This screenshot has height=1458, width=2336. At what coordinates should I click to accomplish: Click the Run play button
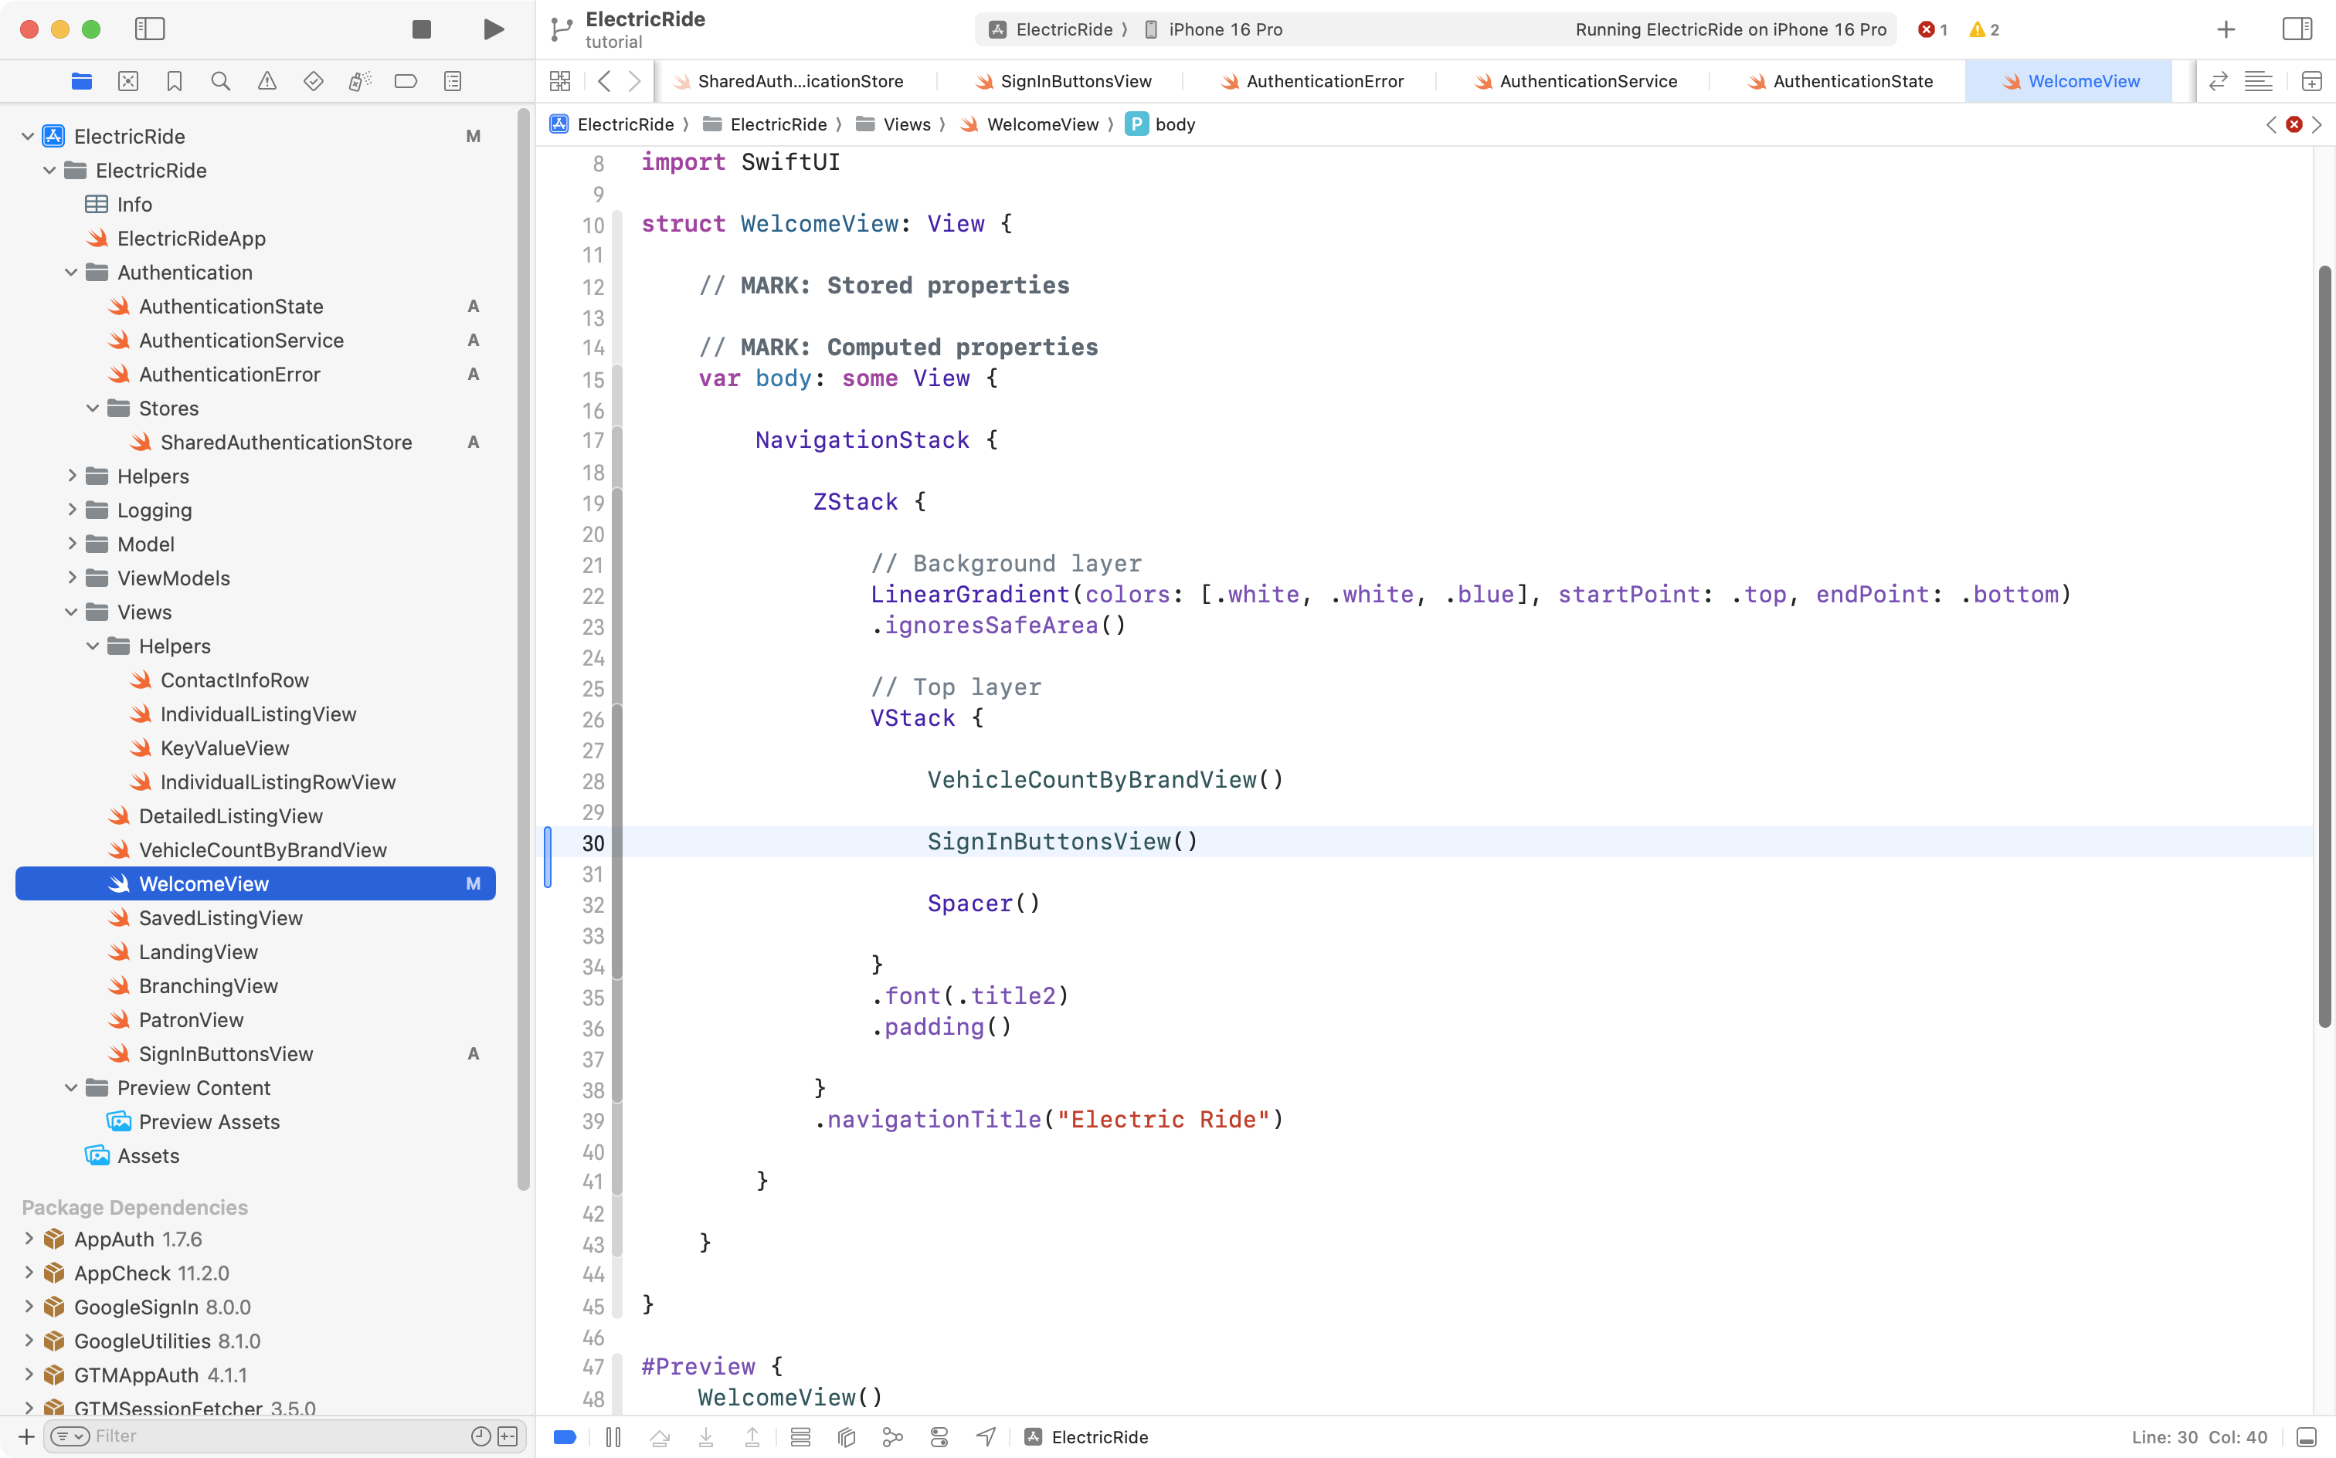click(x=493, y=29)
